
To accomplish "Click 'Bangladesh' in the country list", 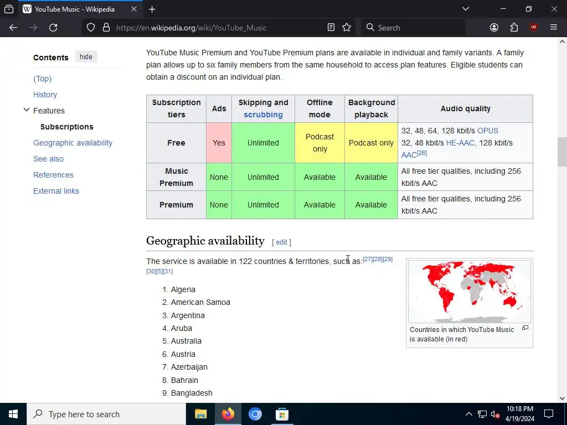I will [x=192, y=393].
